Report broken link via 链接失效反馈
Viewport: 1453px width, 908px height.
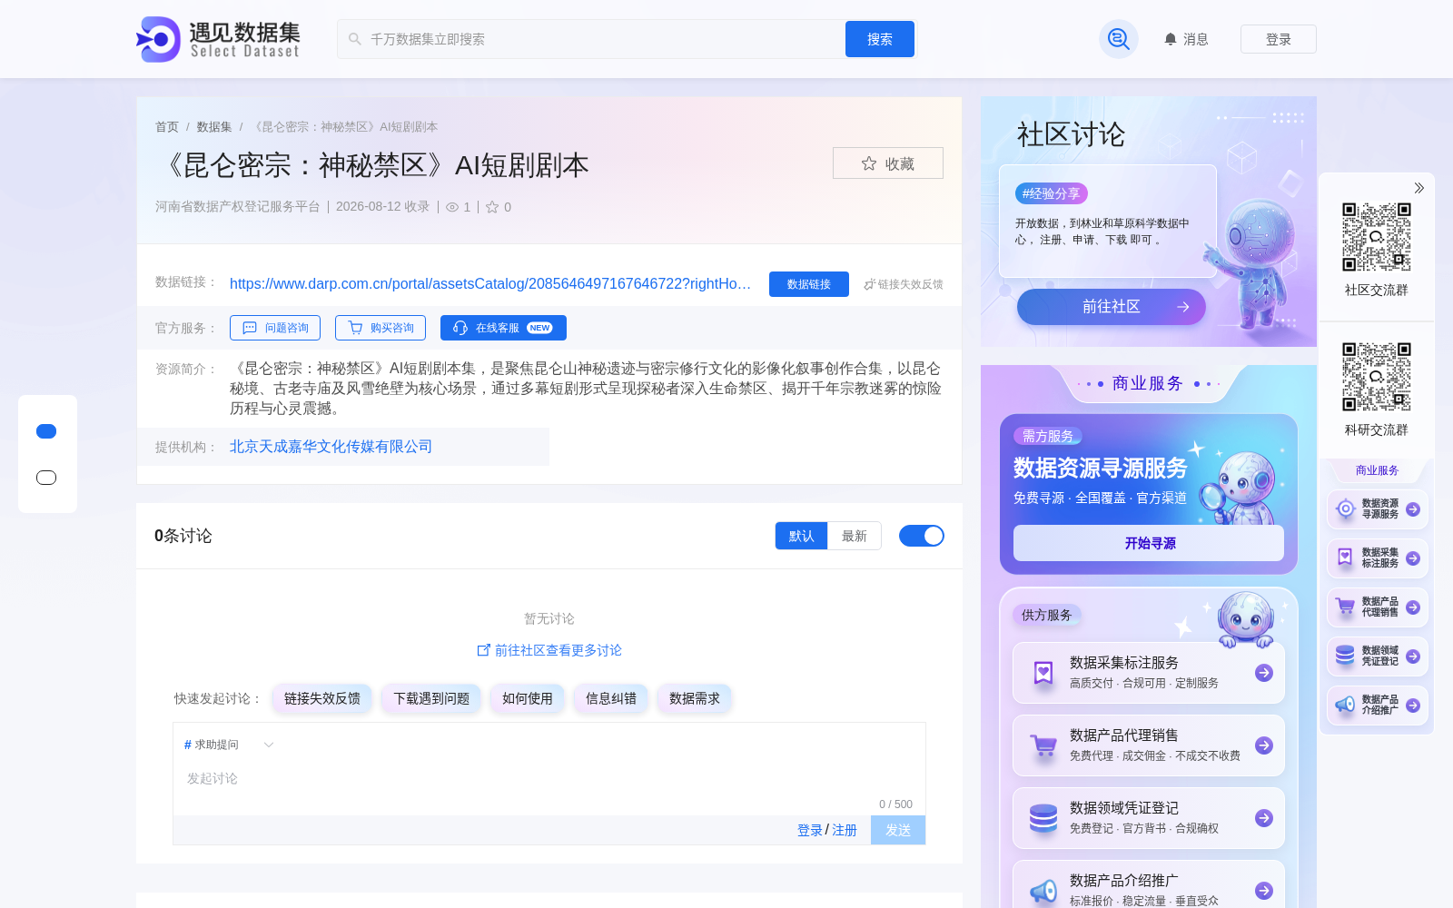[x=903, y=284]
